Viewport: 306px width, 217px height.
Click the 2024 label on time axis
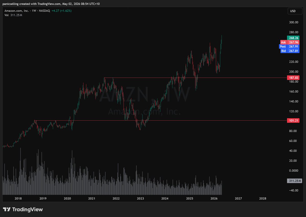coord(165,198)
